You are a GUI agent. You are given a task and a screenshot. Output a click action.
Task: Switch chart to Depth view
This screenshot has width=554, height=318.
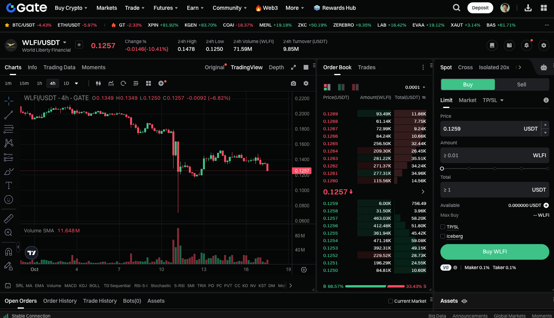[x=276, y=67]
